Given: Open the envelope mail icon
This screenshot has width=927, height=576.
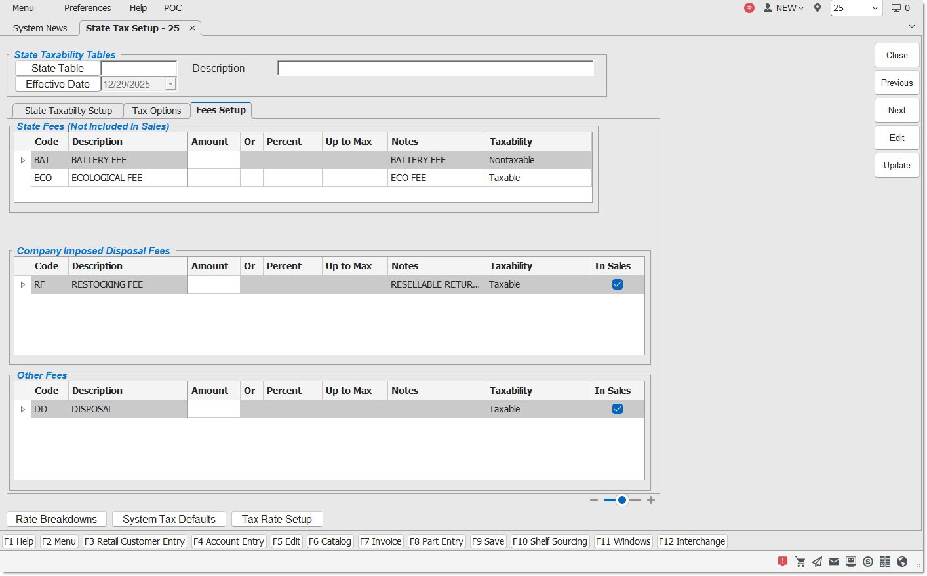Looking at the screenshot, I should pyautogui.click(x=834, y=562).
